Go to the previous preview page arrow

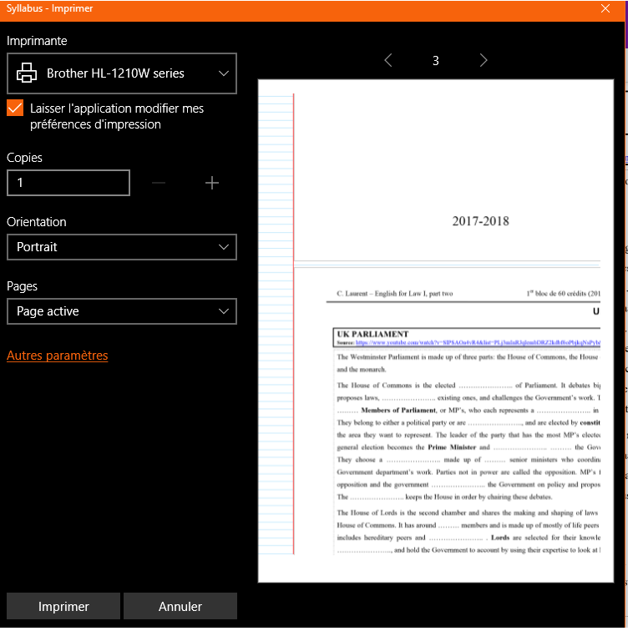click(388, 60)
